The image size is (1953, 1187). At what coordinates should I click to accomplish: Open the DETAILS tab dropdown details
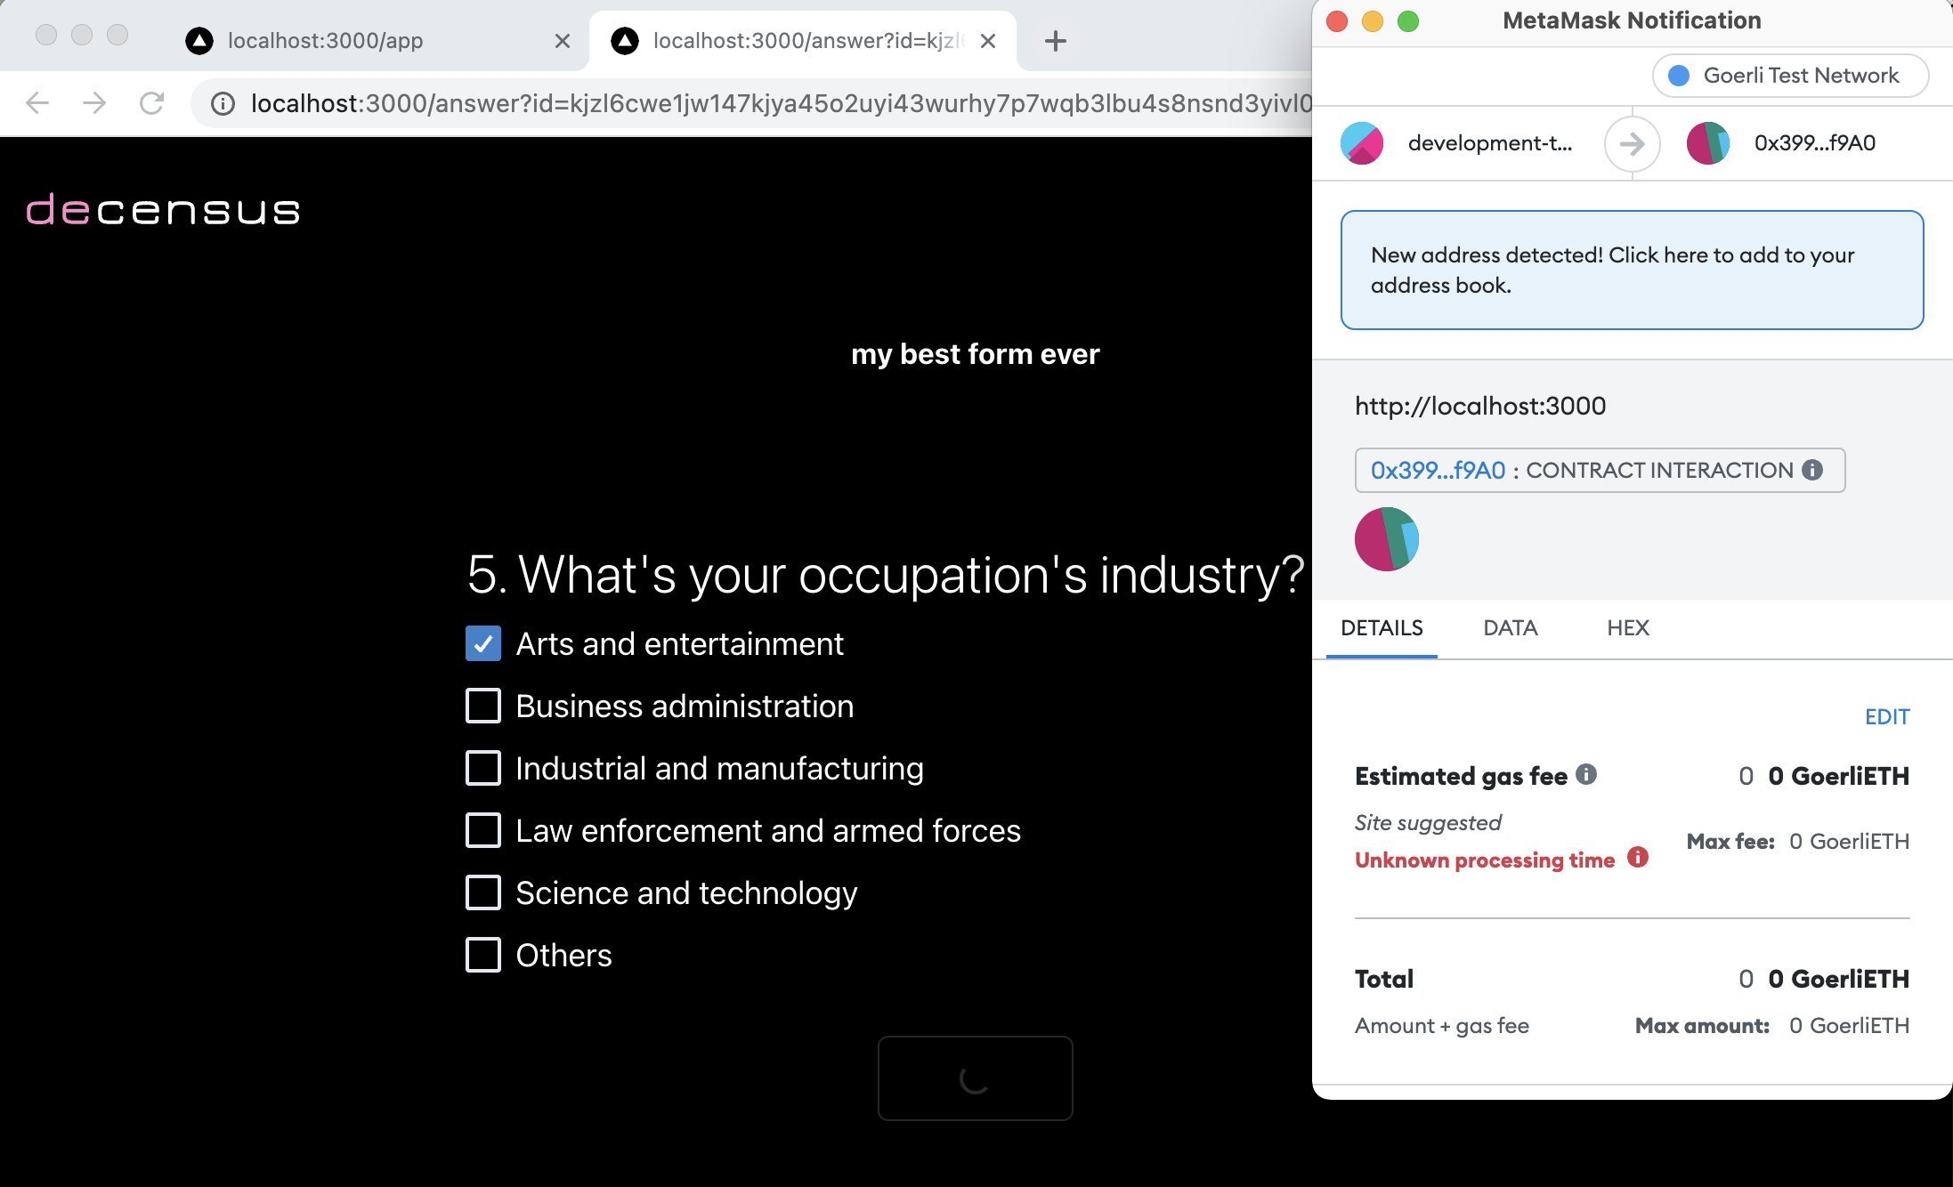[1381, 627]
